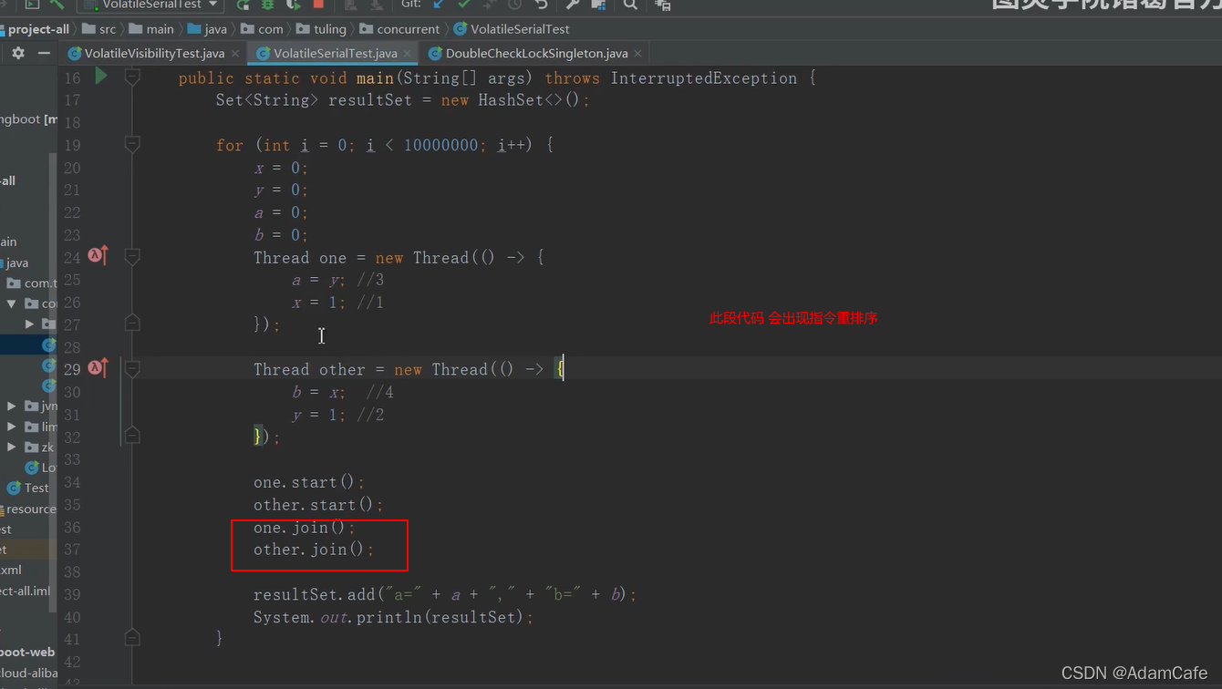The image size is (1222, 689).
Task: Collapse the Thread other lambda fold at line 29
Action: pos(132,369)
